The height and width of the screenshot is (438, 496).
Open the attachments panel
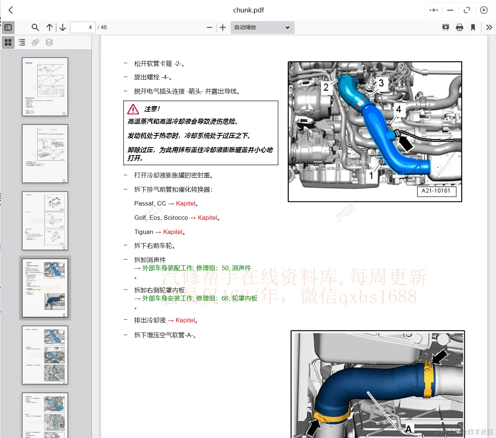35,42
